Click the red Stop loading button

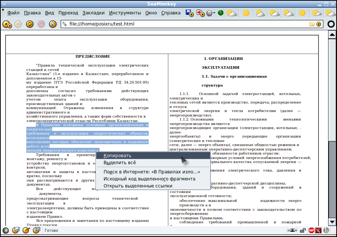41,24
